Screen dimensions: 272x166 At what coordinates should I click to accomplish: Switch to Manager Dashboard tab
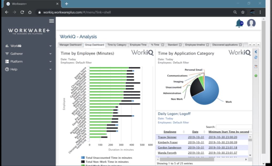71,45
